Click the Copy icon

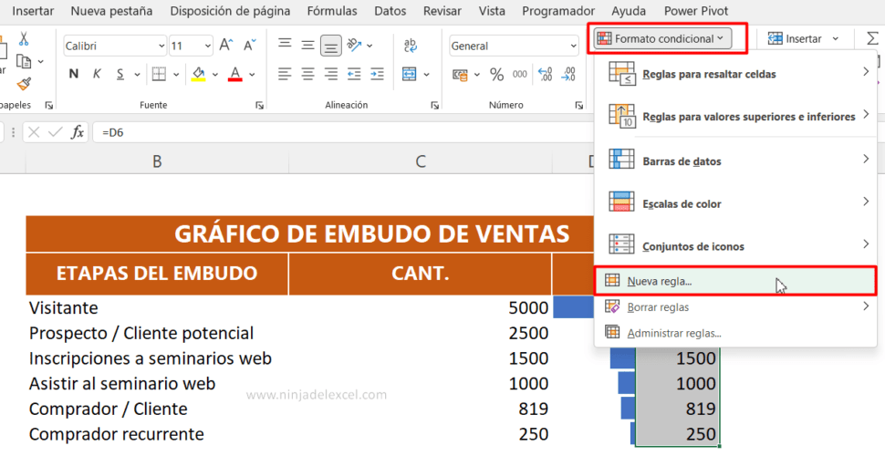click(24, 61)
